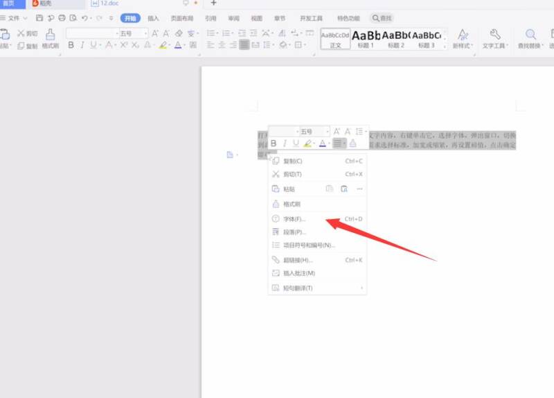Click grow font icon in floating mini toolbar
554x398 pixels.
[337, 132]
